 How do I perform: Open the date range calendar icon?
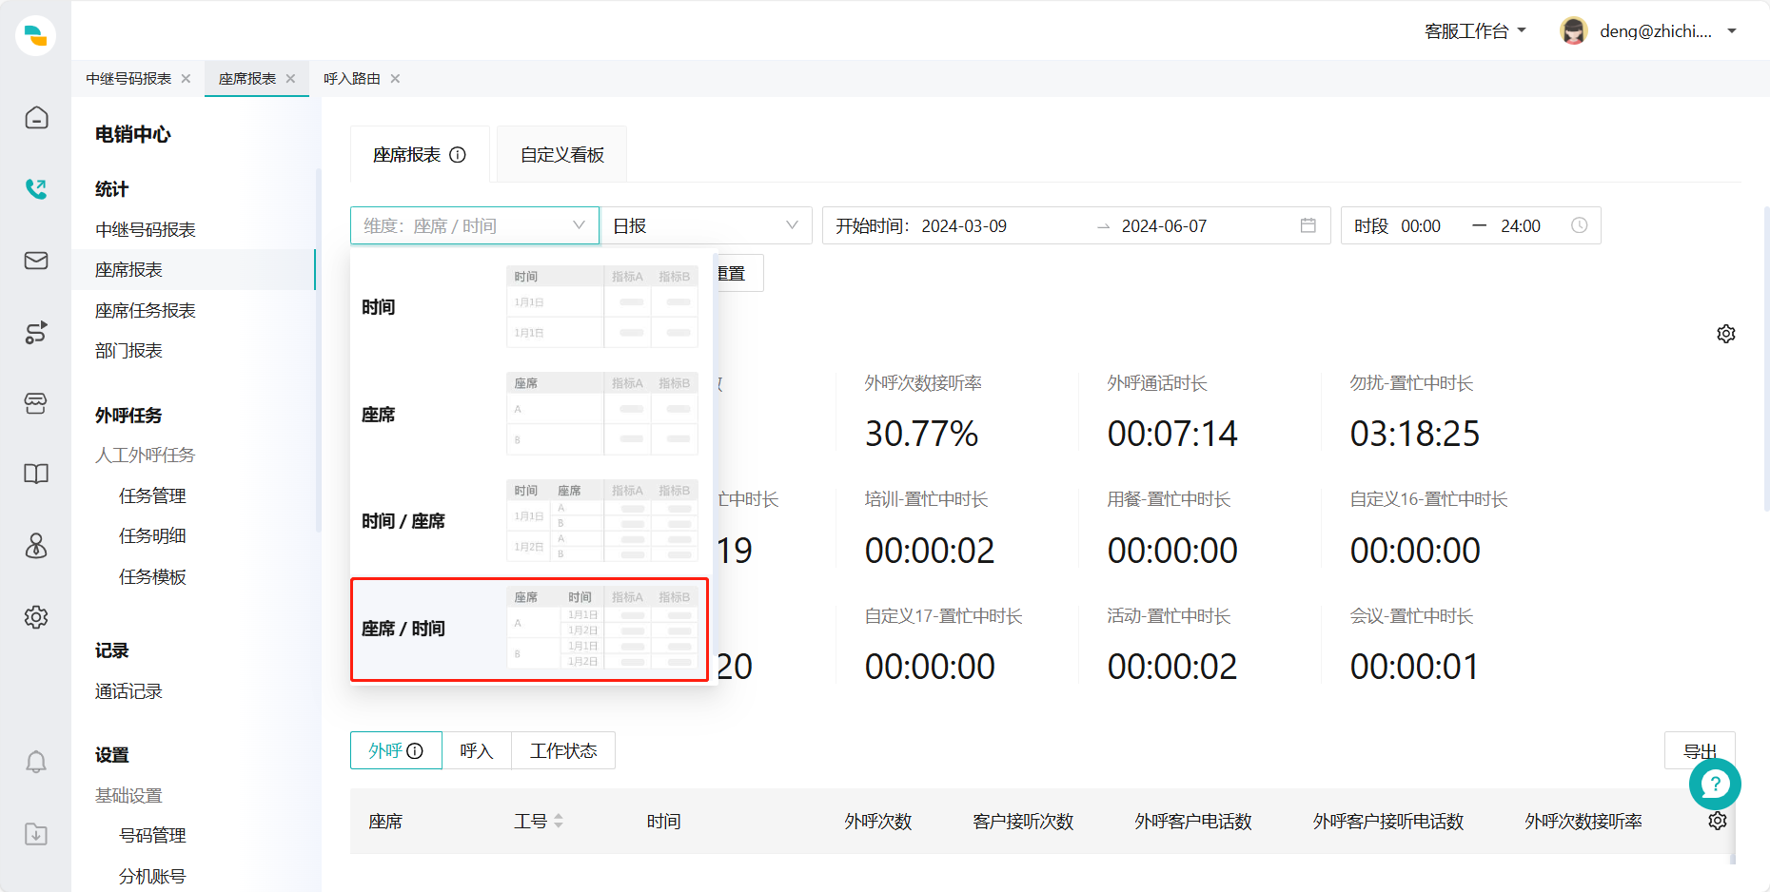click(x=1308, y=225)
